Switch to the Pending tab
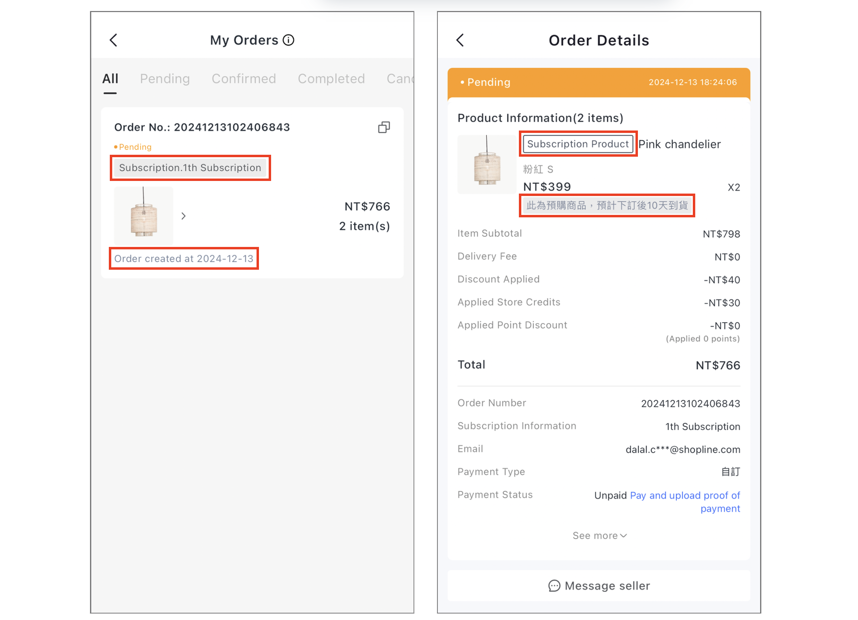The image size is (858, 620). click(x=165, y=79)
